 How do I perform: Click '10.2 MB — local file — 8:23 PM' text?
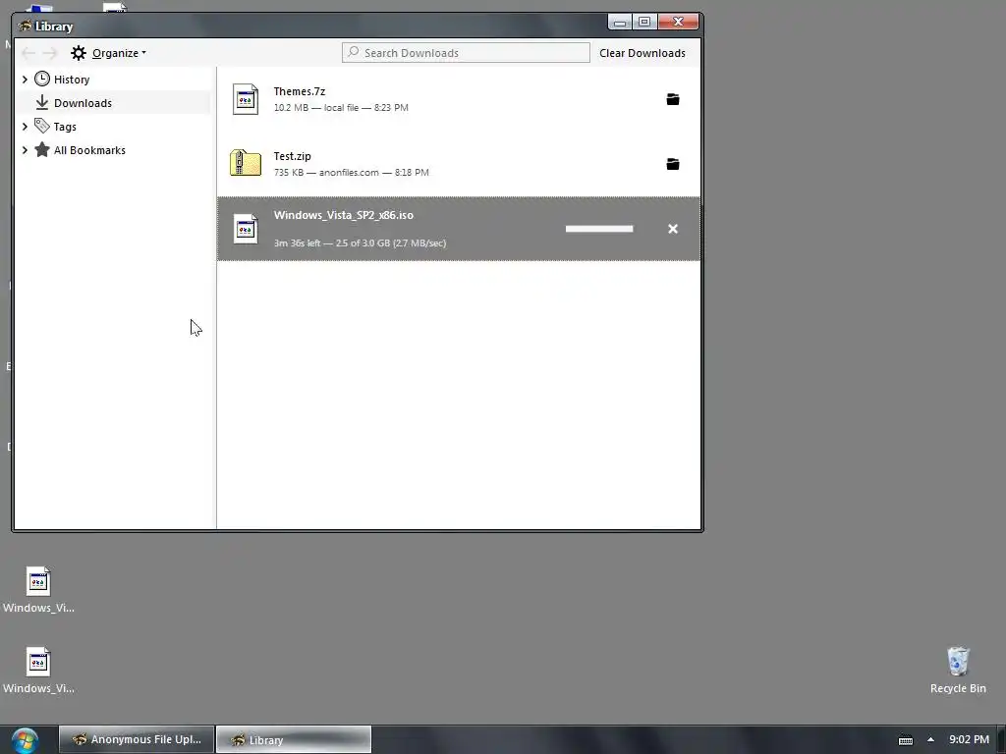pyautogui.click(x=341, y=108)
